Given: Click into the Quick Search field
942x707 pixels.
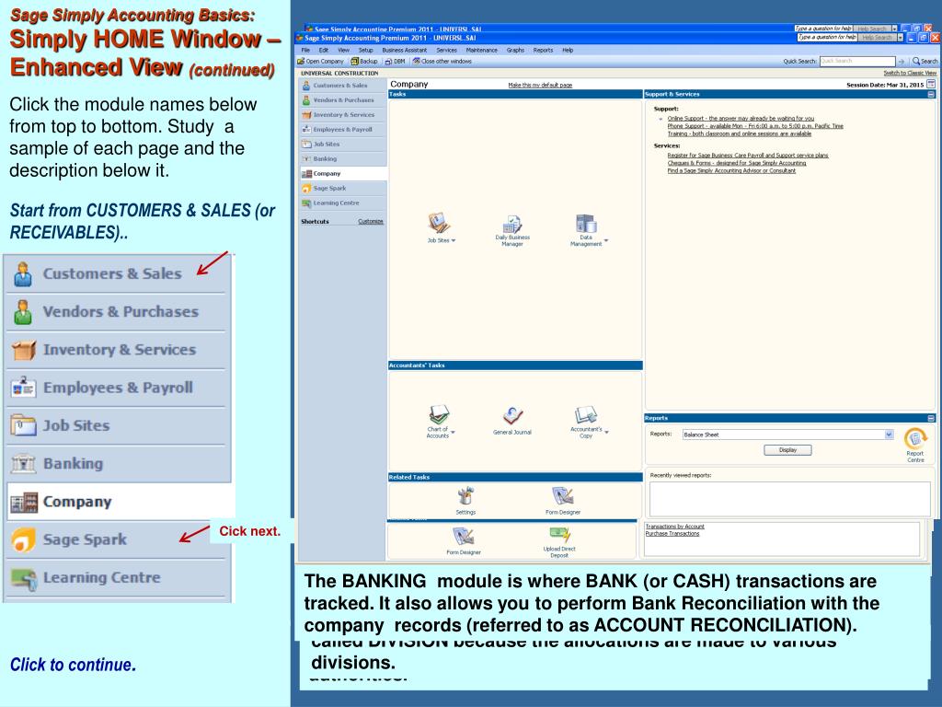Looking at the screenshot, I should (857, 62).
